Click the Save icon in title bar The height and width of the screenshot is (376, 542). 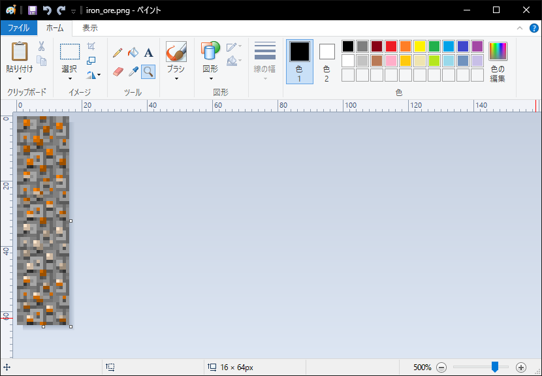pos(33,10)
